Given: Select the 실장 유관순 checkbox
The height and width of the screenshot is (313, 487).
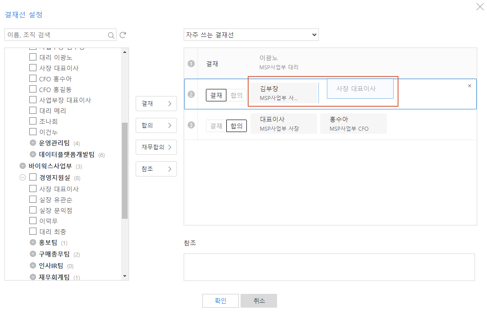Looking at the screenshot, I should [33, 199].
